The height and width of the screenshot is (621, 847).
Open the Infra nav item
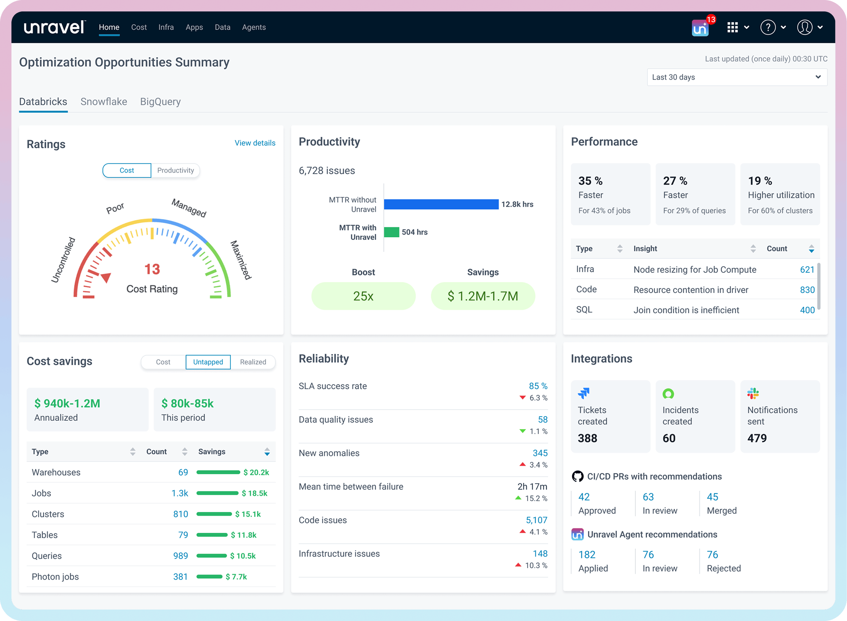(x=166, y=27)
